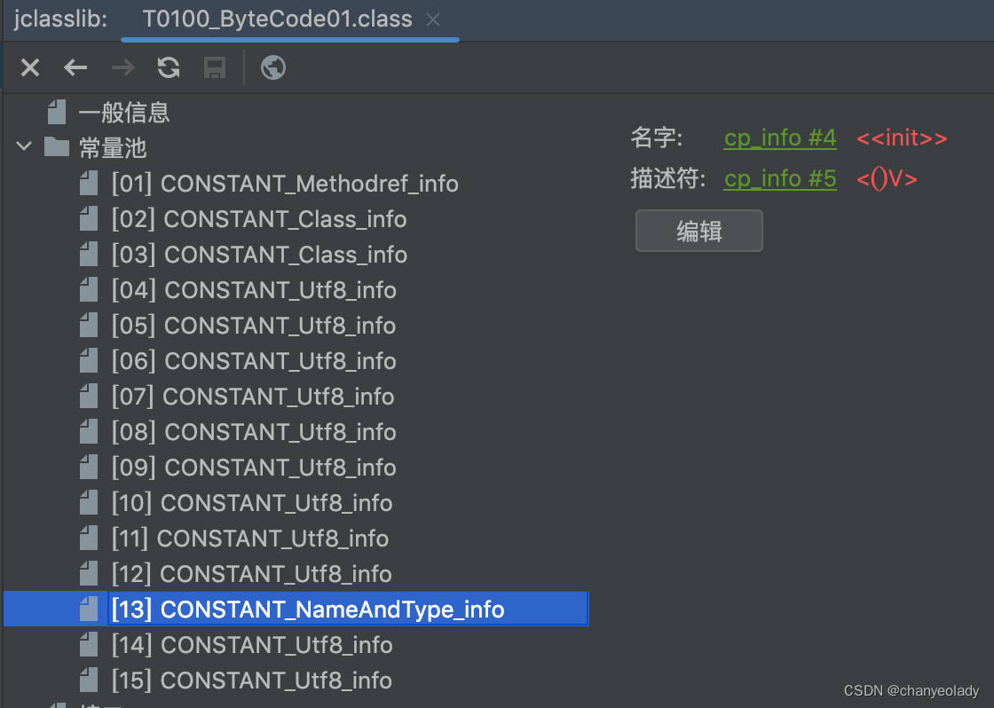
Task: Expand constant [01] CONSTANT_Methodref_info
Action: [x=284, y=184]
